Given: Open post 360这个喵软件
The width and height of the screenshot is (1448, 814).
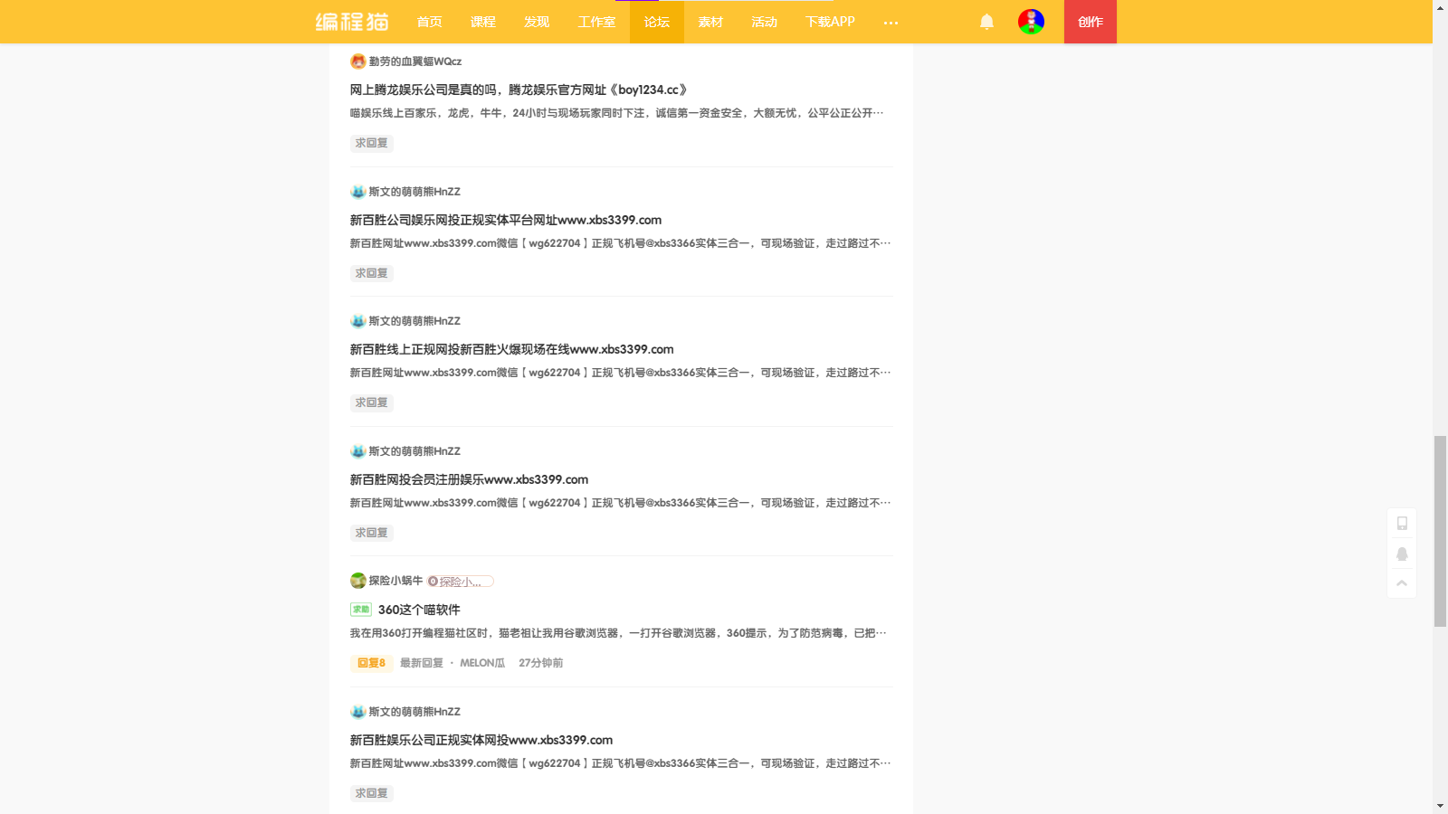Looking at the screenshot, I should 419,610.
